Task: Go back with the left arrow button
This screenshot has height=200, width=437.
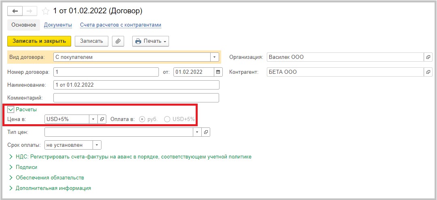Action: pyautogui.click(x=15, y=11)
